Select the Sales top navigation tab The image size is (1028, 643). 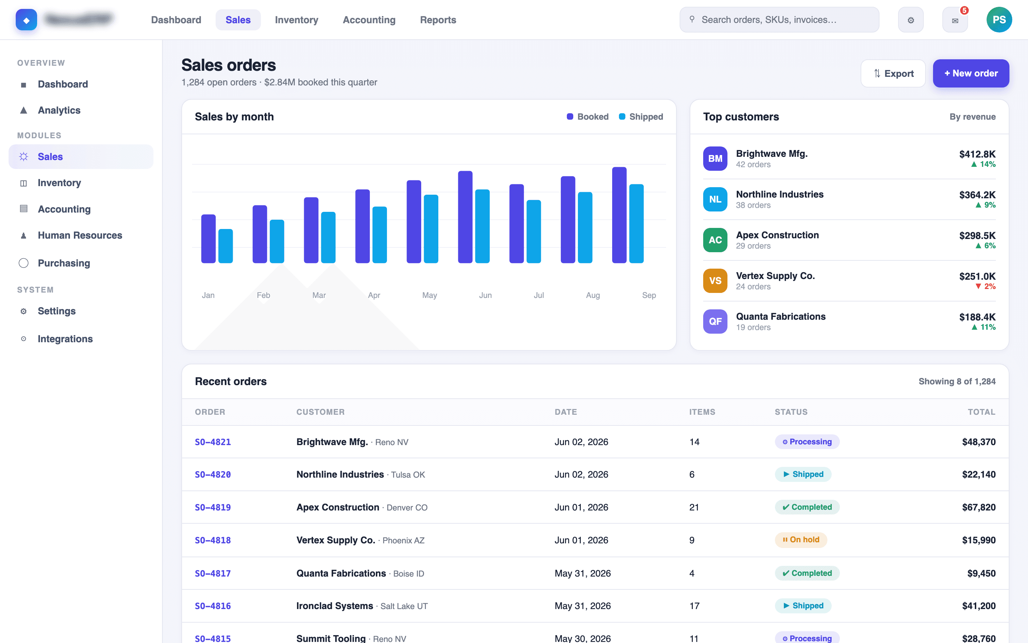(238, 20)
